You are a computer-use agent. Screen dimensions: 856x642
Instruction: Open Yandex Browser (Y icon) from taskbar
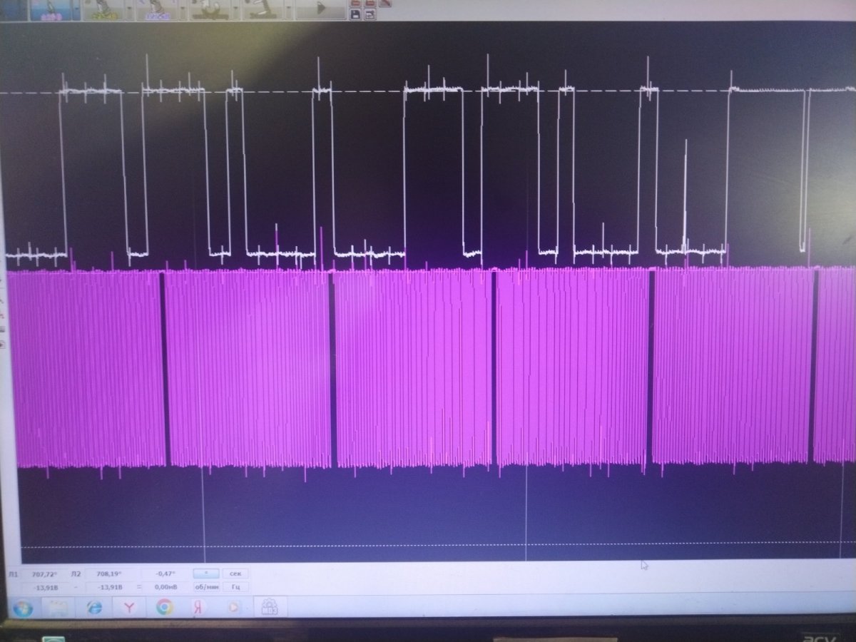(129, 608)
